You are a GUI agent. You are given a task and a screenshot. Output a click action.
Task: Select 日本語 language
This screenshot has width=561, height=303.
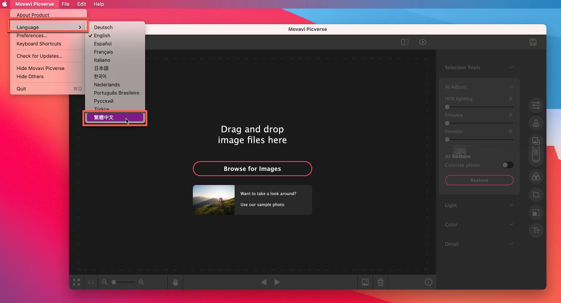[115, 68]
